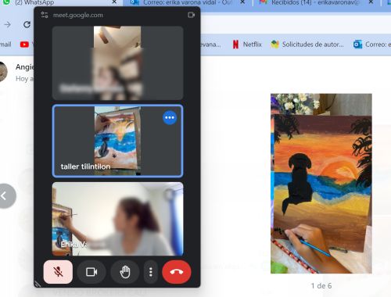Toggle the camera in Meet
The image size is (391, 297).
(x=91, y=272)
